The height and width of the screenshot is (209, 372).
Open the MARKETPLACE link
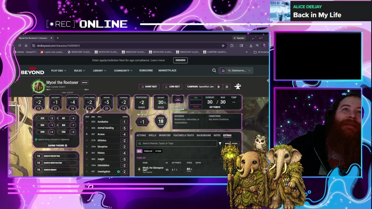(167, 71)
